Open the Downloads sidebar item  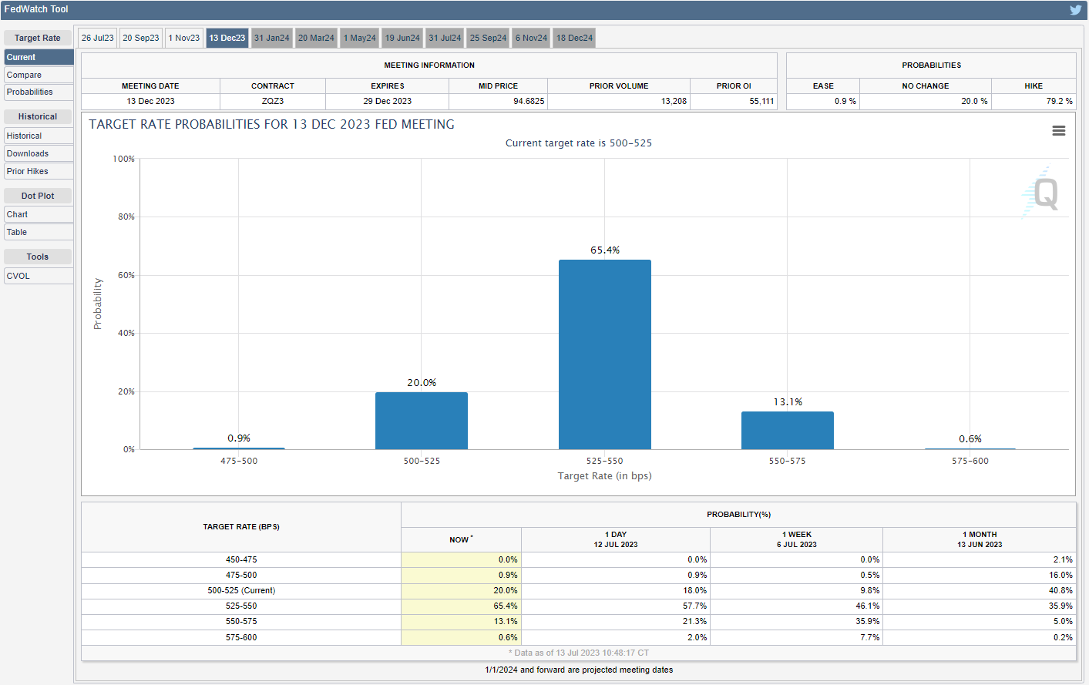[x=39, y=153]
